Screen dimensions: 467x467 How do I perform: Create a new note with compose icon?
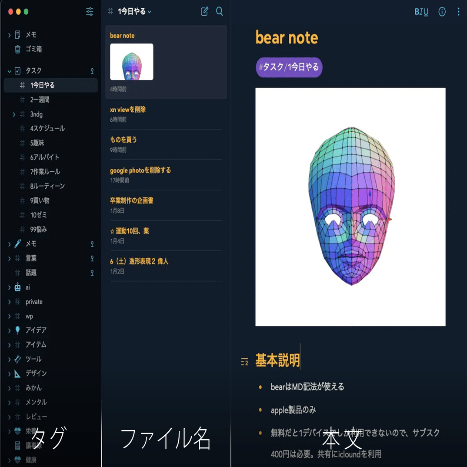[204, 12]
